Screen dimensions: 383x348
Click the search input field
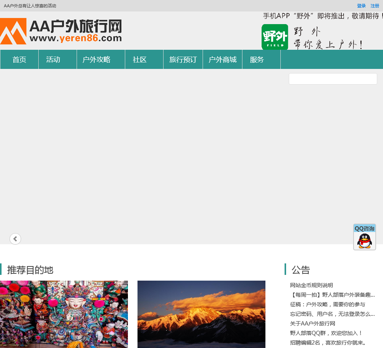coord(333,79)
